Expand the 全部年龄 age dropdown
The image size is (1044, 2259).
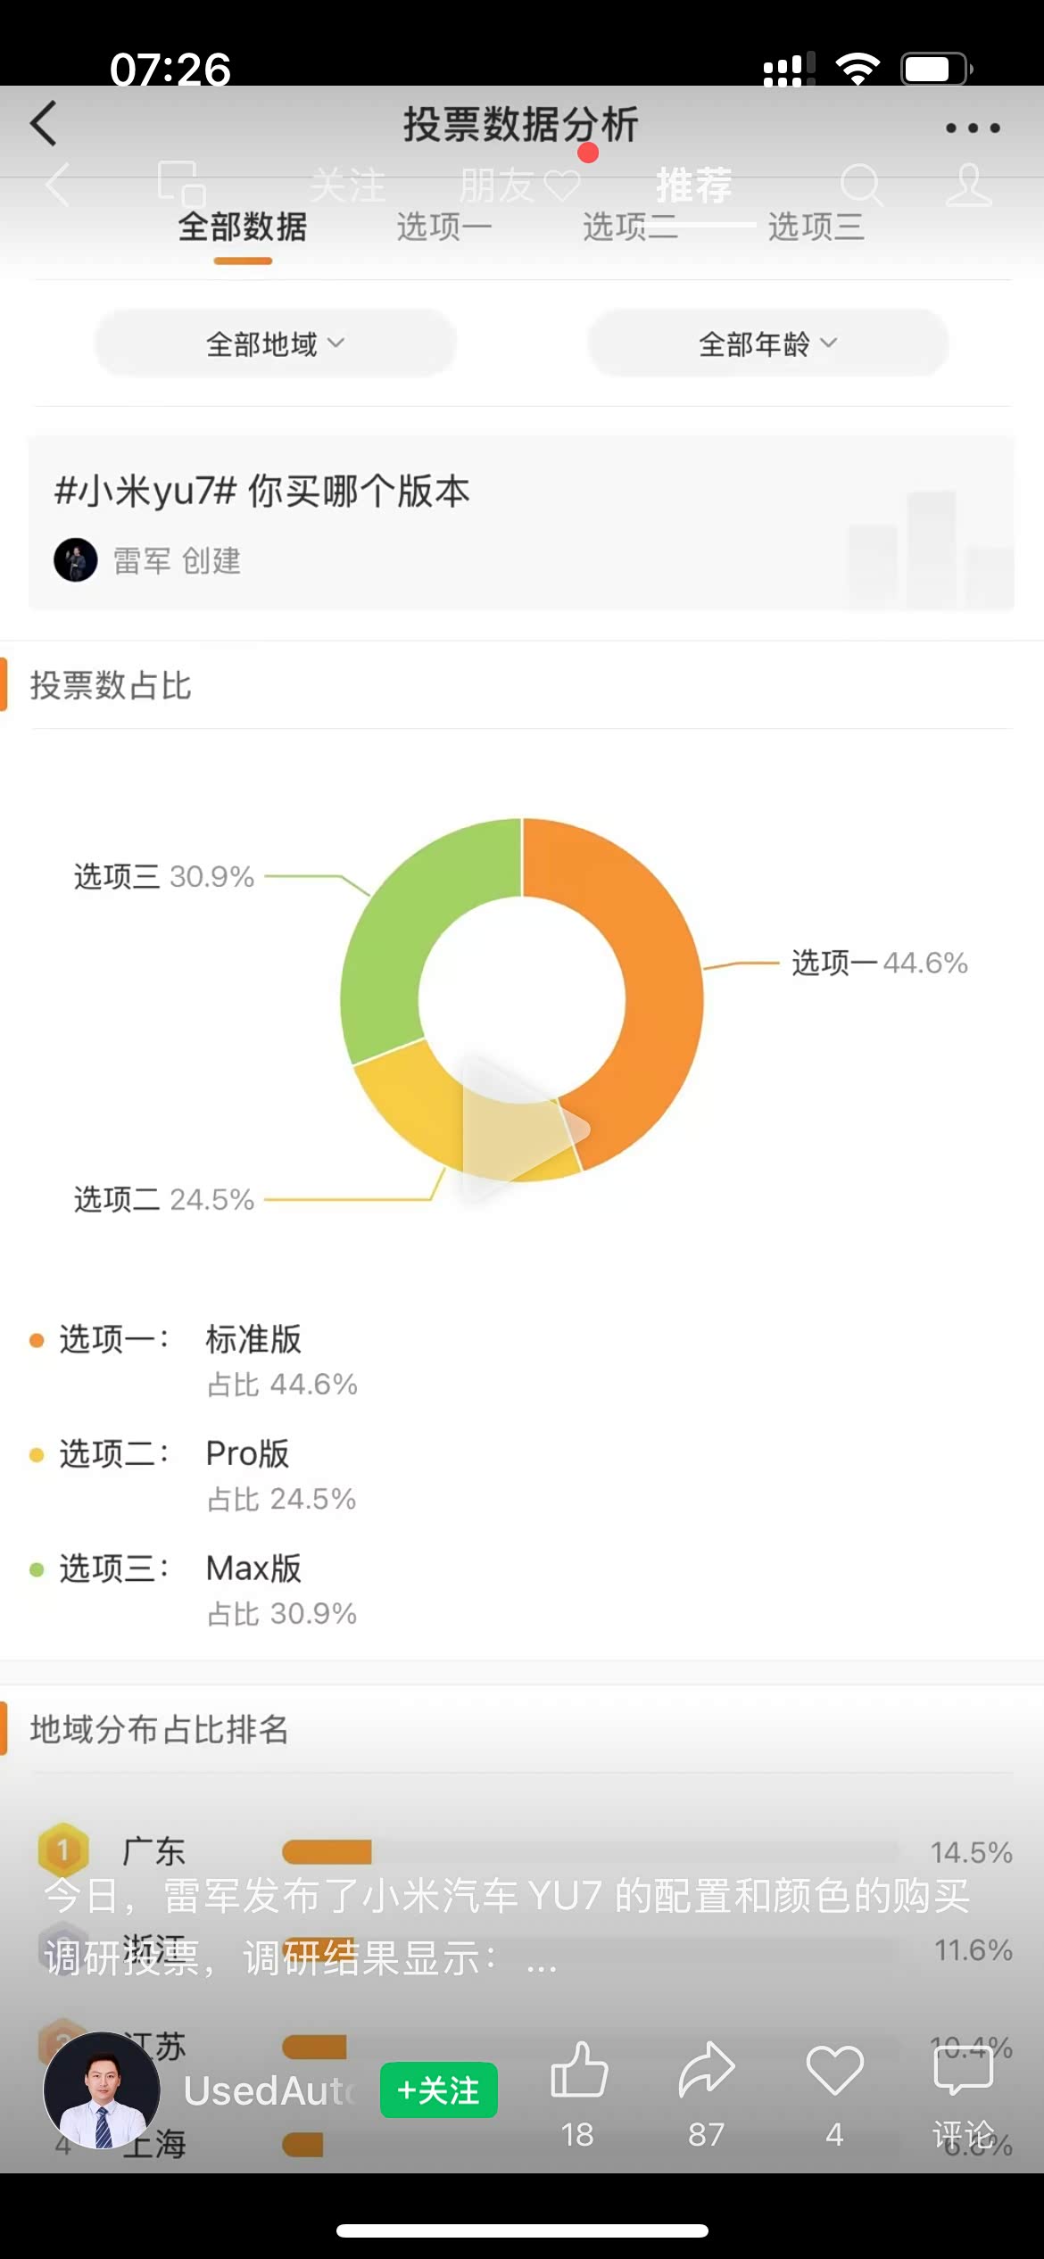point(767,343)
